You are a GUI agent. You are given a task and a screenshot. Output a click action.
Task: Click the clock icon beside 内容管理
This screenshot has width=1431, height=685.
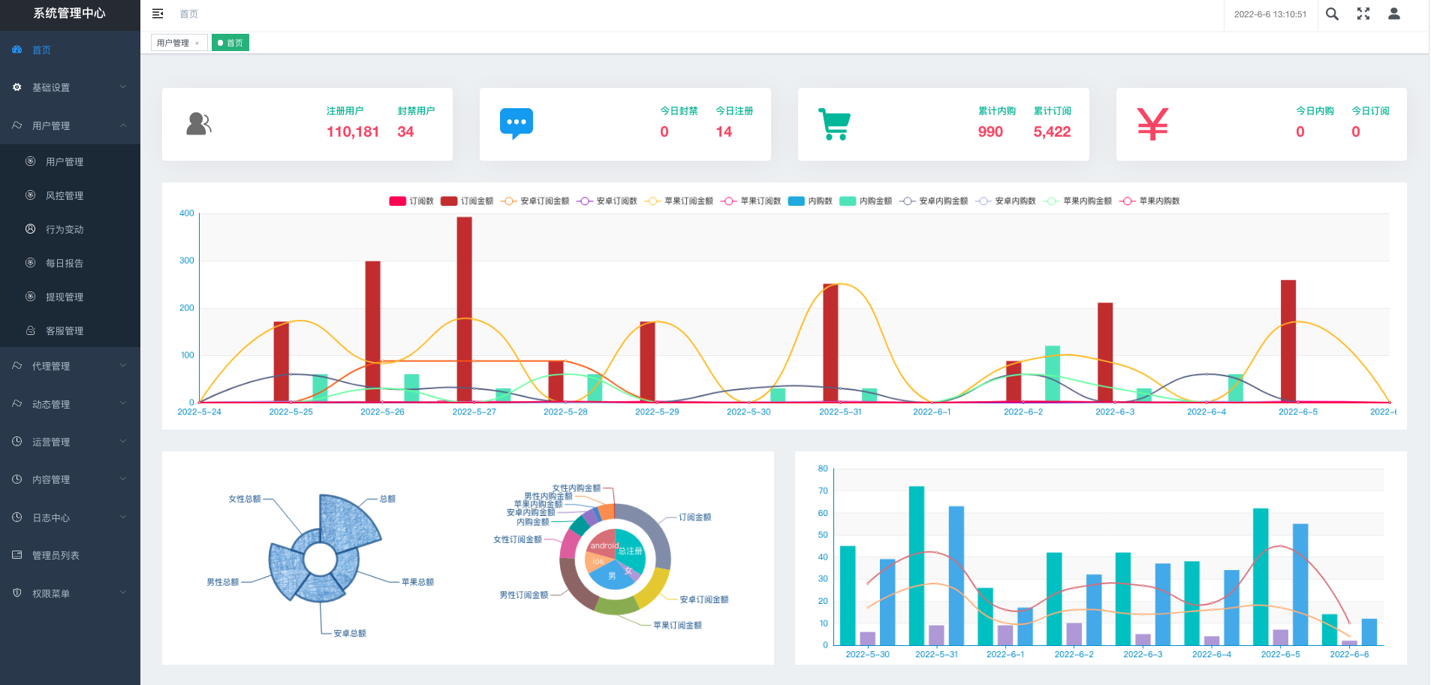click(17, 479)
